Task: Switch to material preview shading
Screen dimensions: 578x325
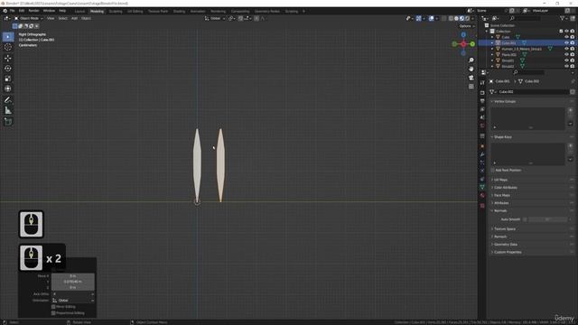Action: click(x=461, y=18)
